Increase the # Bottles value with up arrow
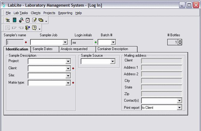The width and height of the screenshot is (201, 131). [x=180, y=41]
